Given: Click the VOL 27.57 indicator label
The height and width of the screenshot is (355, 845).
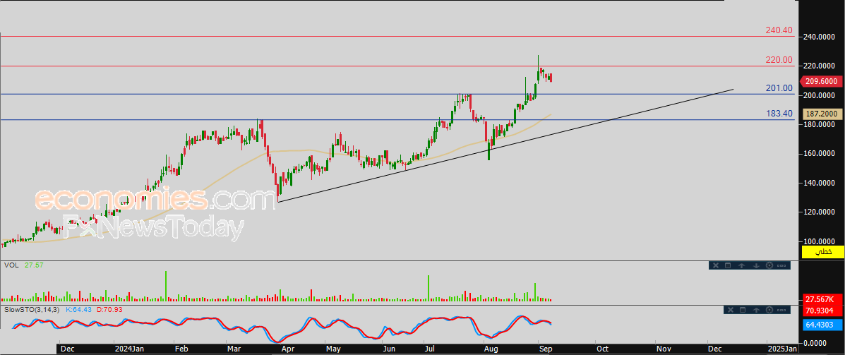Looking at the screenshot, I should coord(24,265).
